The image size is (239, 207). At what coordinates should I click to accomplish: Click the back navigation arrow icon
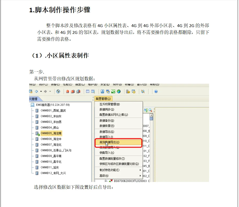pyautogui.click(x=36, y=91)
